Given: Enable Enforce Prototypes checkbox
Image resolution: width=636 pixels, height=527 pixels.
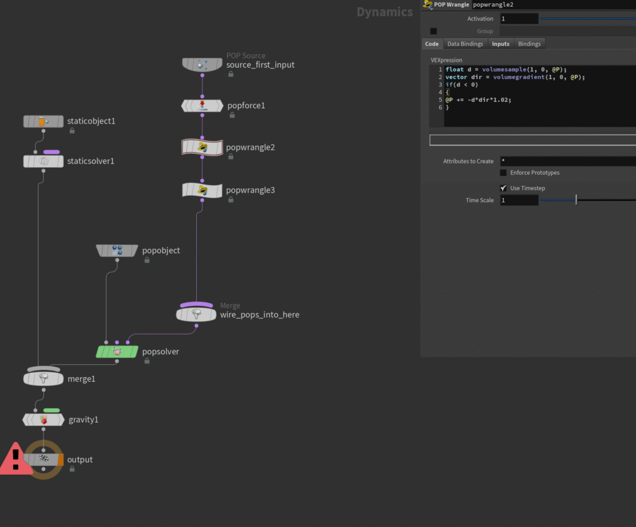Looking at the screenshot, I should point(503,173).
